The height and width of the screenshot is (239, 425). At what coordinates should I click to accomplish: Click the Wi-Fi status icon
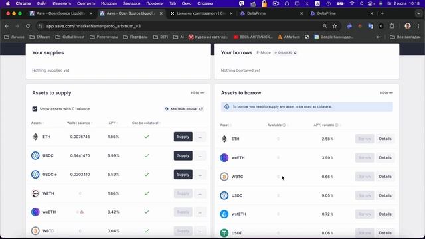click(x=352, y=3)
